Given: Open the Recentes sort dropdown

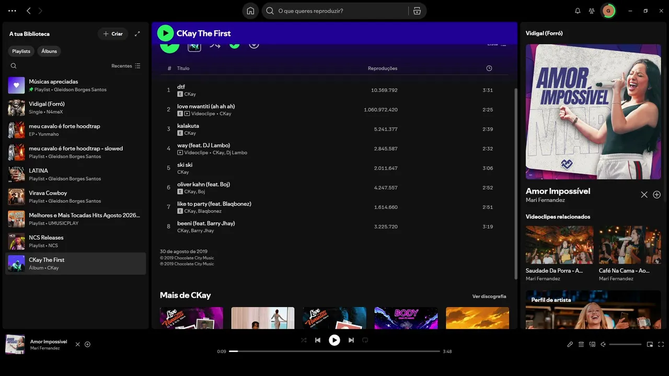Looking at the screenshot, I should tap(126, 66).
